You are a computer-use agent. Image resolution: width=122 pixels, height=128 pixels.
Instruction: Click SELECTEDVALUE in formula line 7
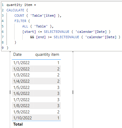(x=66, y=37)
